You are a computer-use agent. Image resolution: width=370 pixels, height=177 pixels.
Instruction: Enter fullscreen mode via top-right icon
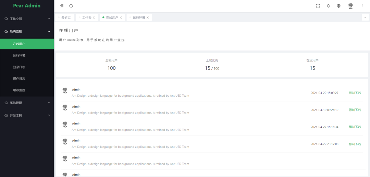click(318, 6)
